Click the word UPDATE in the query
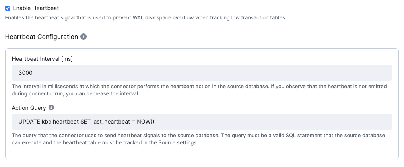404x167 pixels. (x=29, y=122)
